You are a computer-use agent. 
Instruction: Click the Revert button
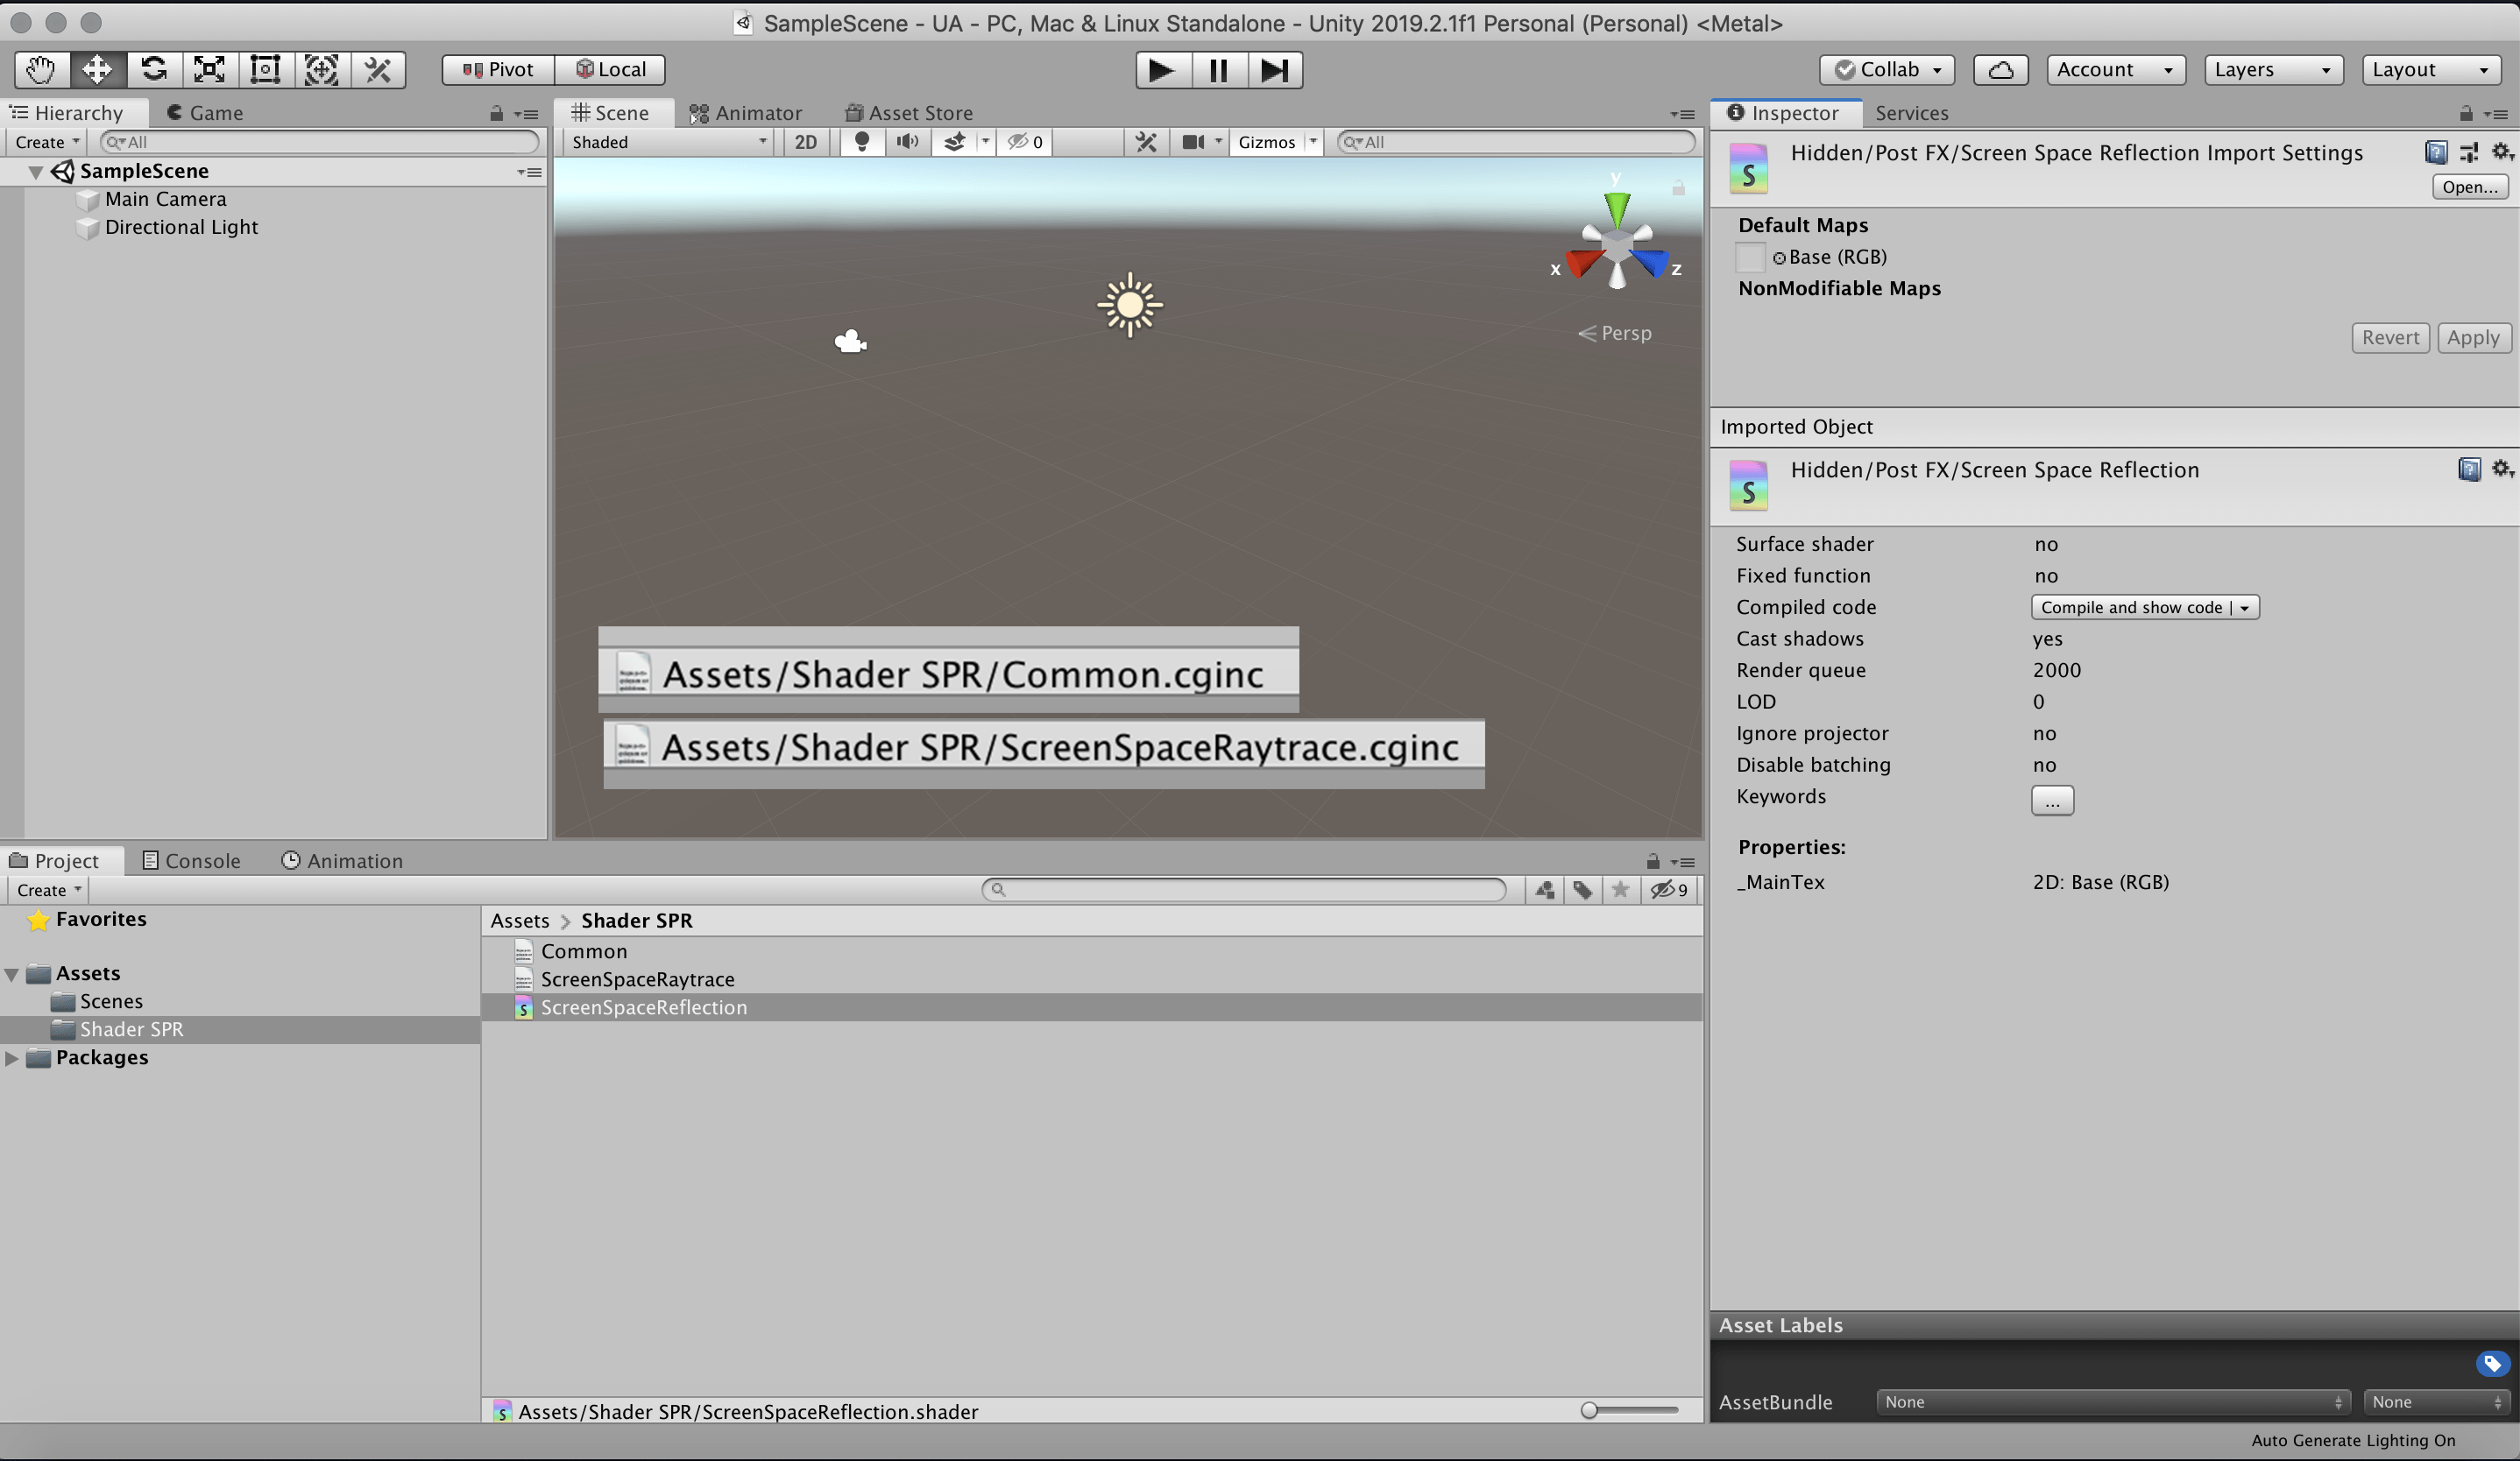2390,338
